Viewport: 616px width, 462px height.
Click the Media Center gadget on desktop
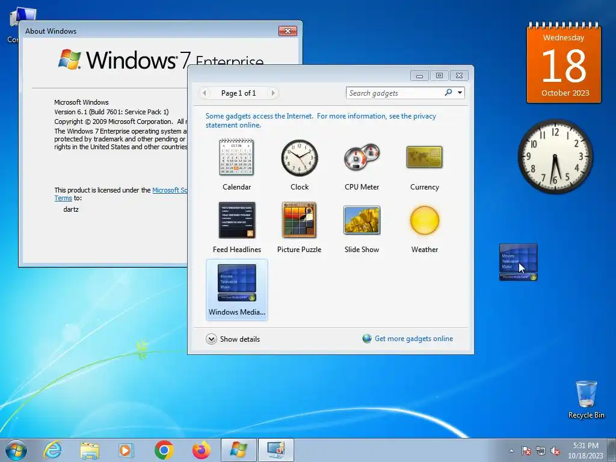(518, 262)
